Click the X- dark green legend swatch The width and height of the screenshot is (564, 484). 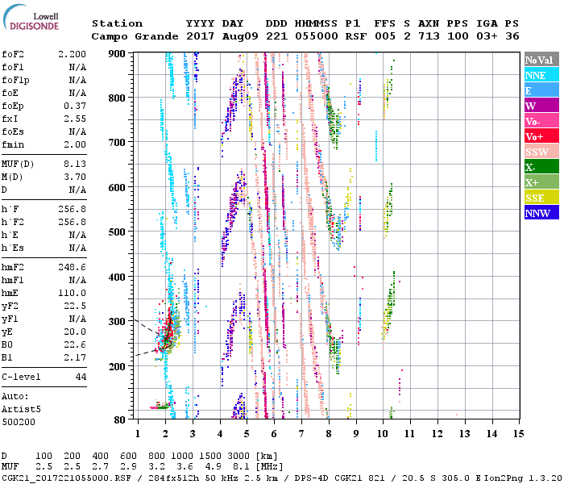[x=538, y=167]
